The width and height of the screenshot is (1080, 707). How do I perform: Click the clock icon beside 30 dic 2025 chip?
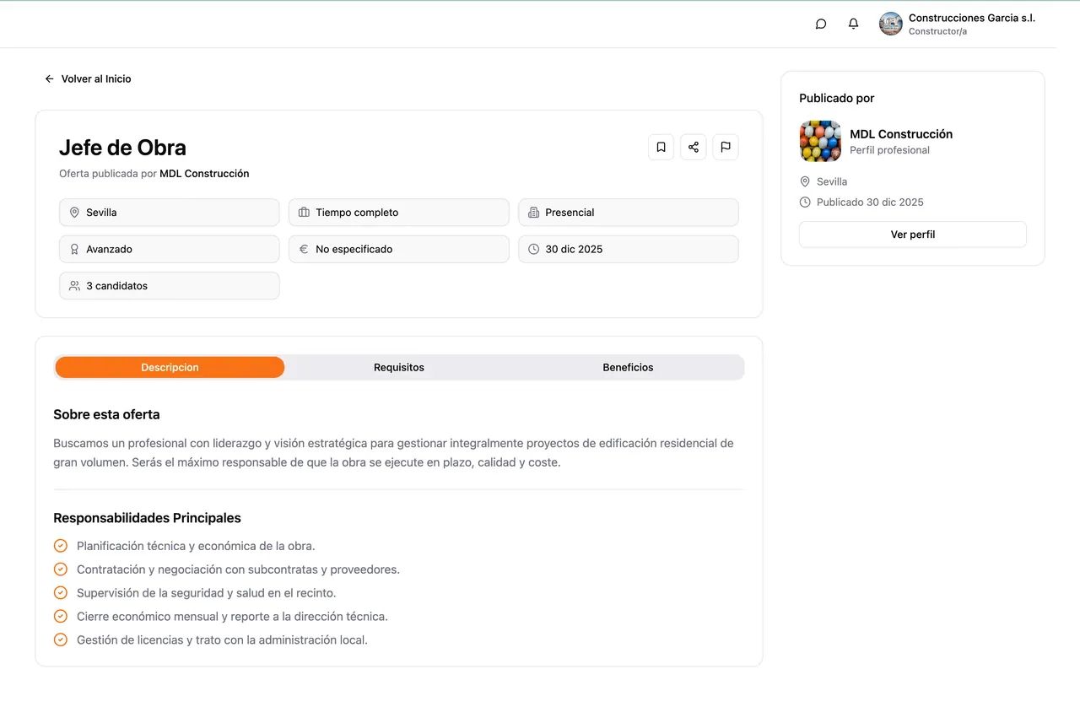point(534,249)
